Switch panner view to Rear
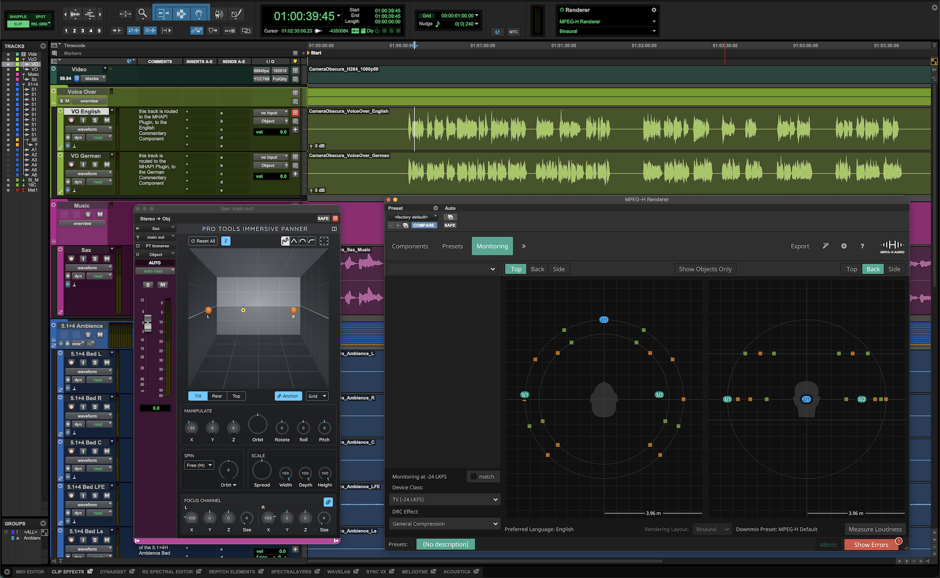This screenshot has height=578, width=940. point(217,396)
